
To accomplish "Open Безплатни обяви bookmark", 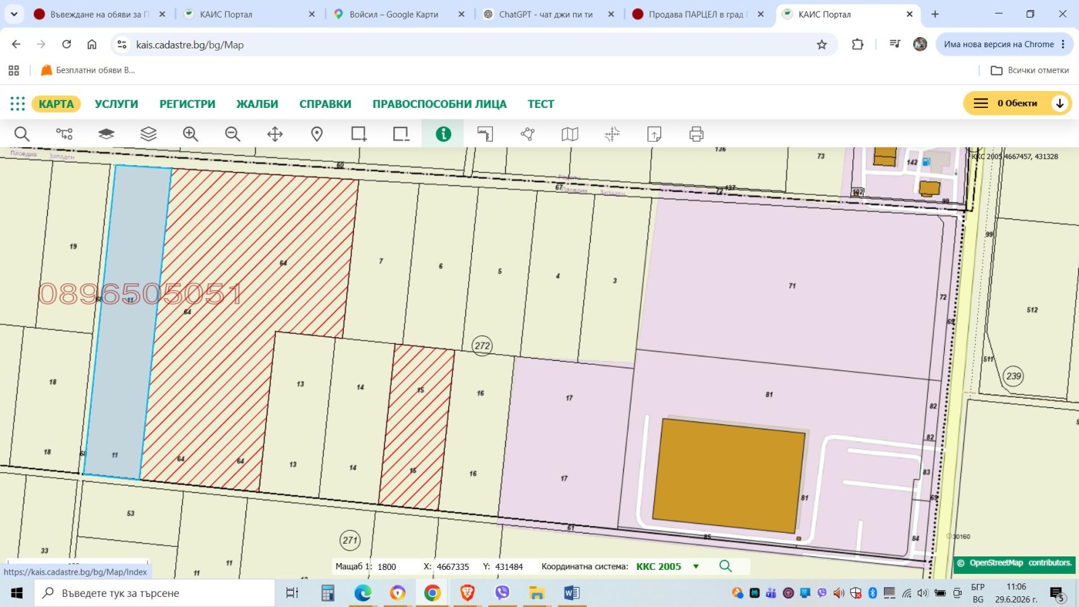I will [88, 70].
